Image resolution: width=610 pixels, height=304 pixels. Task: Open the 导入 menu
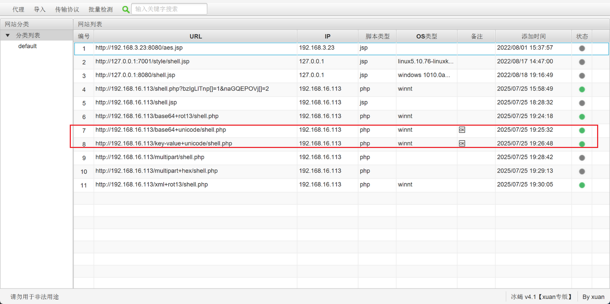[40, 9]
